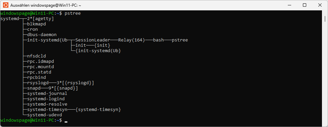Image resolution: width=328 pixels, height=127 pixels.
Task: Click the systemd-udevd entry
Action: (x=45, y=115)
